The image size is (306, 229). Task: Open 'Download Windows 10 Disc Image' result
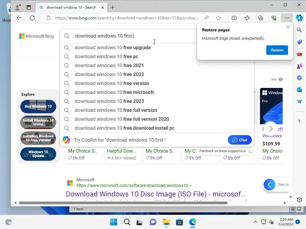[x=155, y=194]
